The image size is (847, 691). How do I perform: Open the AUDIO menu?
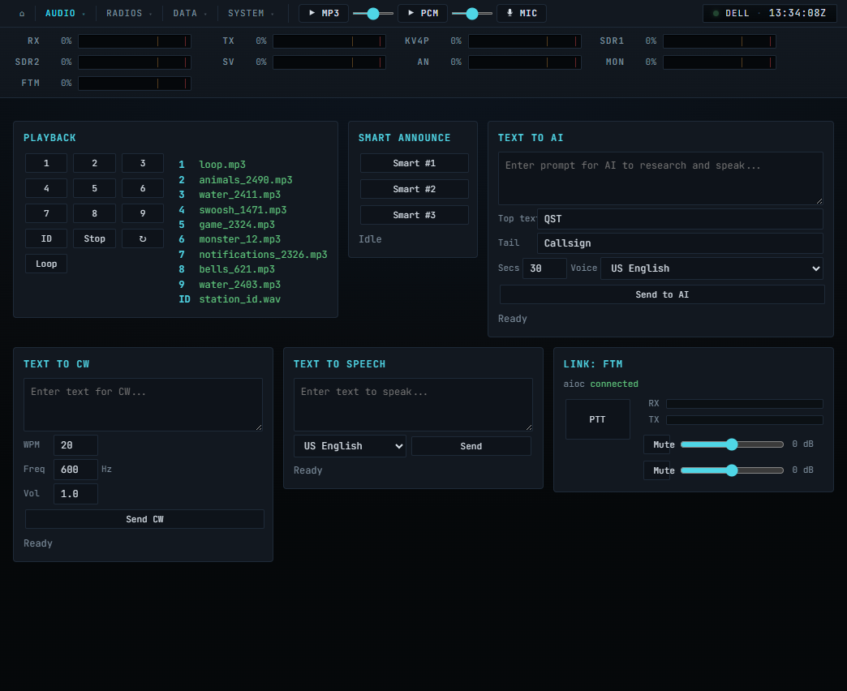click(x=64, y=13)
